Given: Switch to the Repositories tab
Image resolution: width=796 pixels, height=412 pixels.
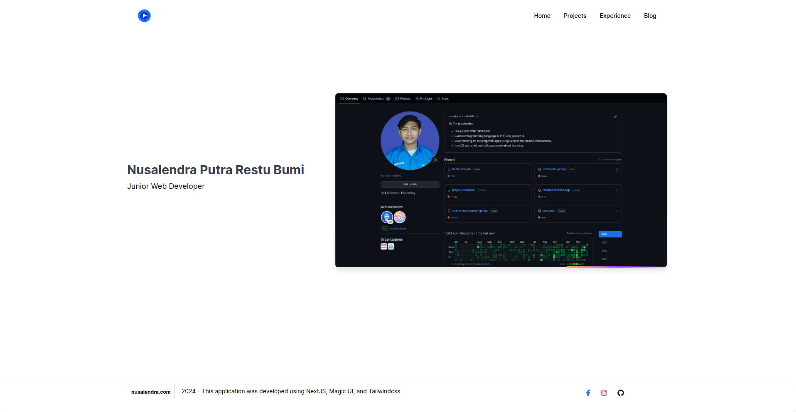Looking at the screenshot, I should click(x=376, y=99).
